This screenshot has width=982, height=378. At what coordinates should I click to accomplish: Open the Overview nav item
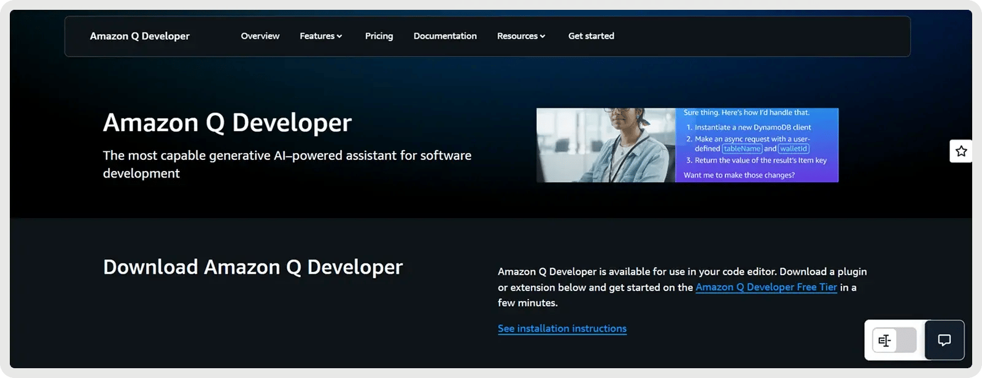tap(260, 36)
